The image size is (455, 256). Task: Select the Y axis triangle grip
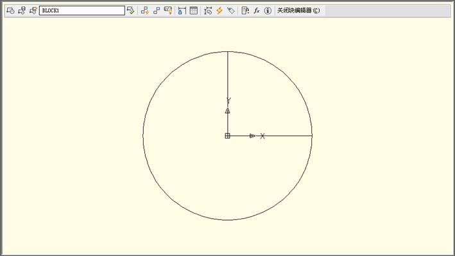pyautogui.click(x=227, y=110)
